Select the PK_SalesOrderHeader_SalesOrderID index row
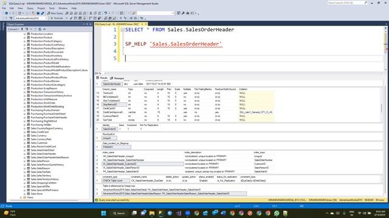 click(x=143, y=171)
